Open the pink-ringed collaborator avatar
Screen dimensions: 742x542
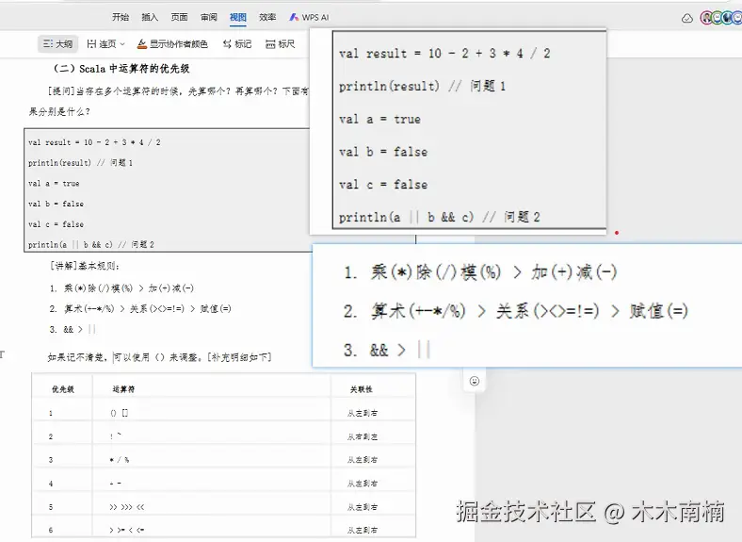pos(706,18)
